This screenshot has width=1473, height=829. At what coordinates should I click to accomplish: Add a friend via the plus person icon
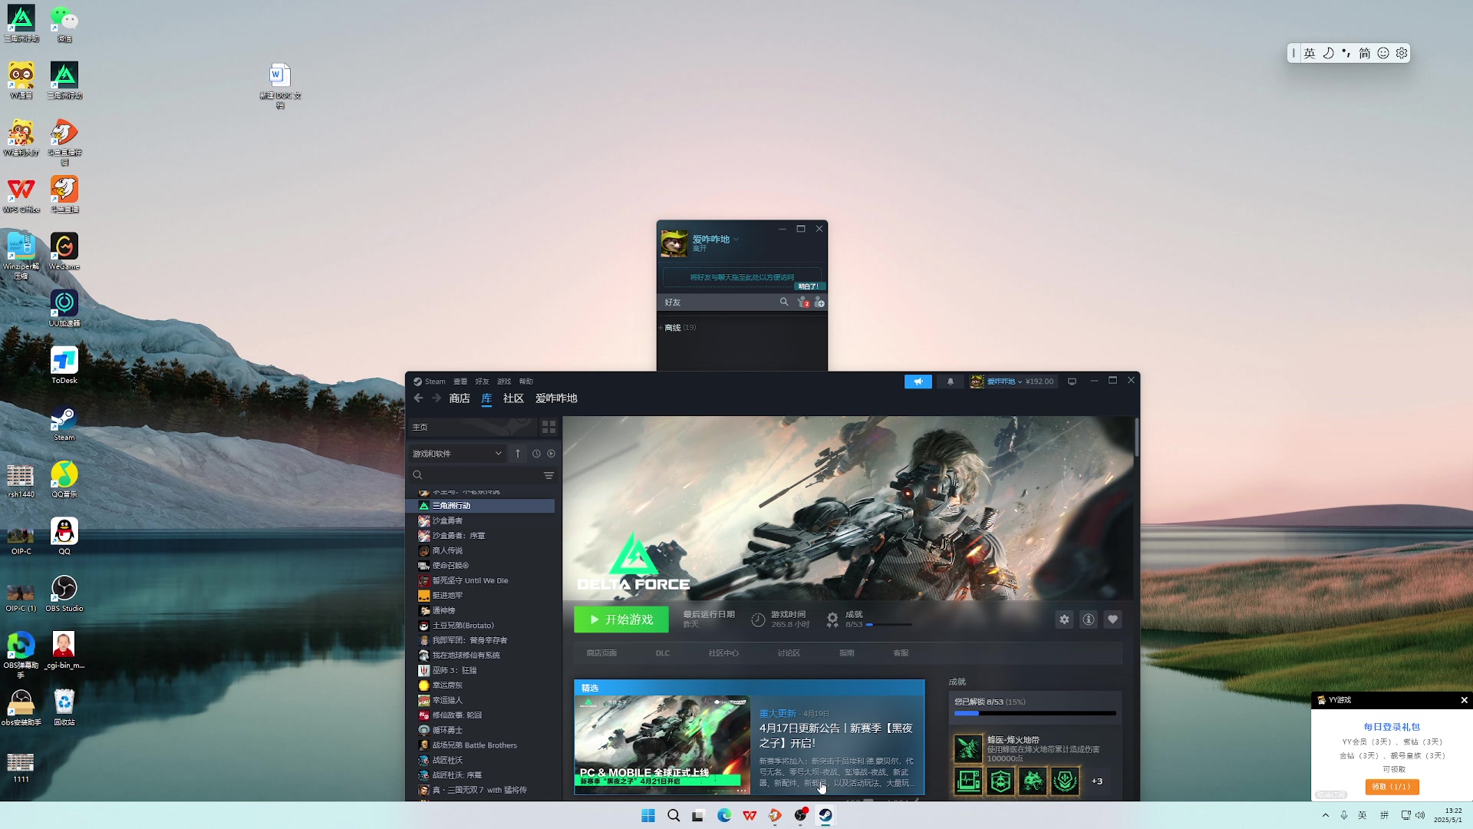(819, 302)
